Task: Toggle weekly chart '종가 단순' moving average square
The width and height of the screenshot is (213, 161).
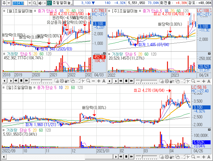Action: pos(140,11)
